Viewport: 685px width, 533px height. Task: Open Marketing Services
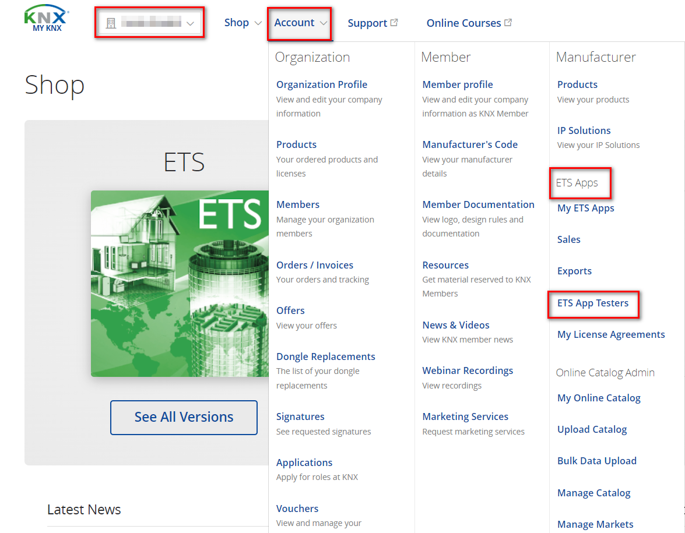[x=465, y=416]
